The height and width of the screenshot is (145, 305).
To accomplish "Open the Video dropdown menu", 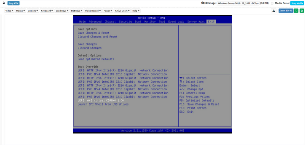I will coord(10,11).
